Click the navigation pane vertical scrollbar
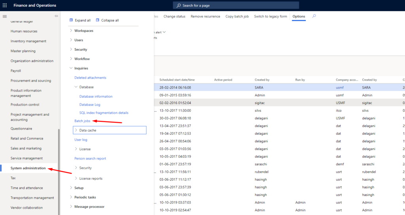The width and height of the screenshot is (405, 215). click(x=59, y=172)
